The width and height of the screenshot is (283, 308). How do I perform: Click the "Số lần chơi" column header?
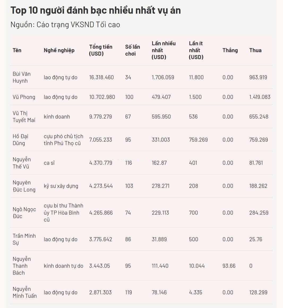[x=132, y=50]
